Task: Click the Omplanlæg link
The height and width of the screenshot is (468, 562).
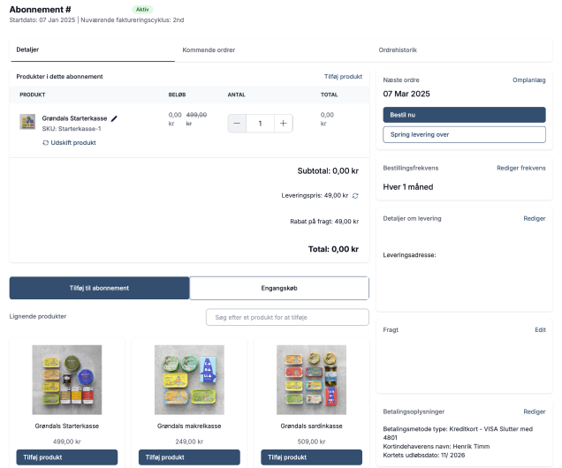Action: pyautogui.click(x=528, y=79)
